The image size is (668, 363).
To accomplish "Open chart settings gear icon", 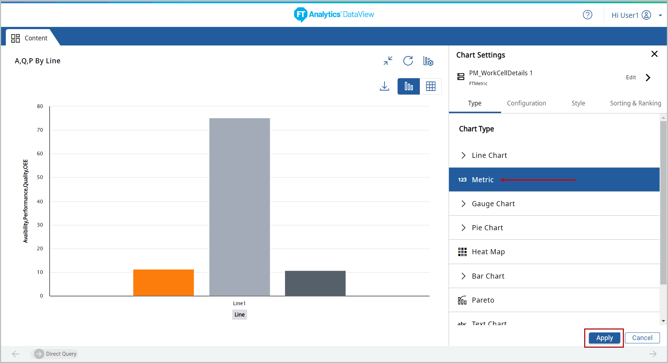I will [x=428, y=61].
